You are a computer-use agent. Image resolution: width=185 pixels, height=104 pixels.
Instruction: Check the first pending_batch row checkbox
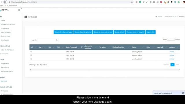[x=31, y=52]
